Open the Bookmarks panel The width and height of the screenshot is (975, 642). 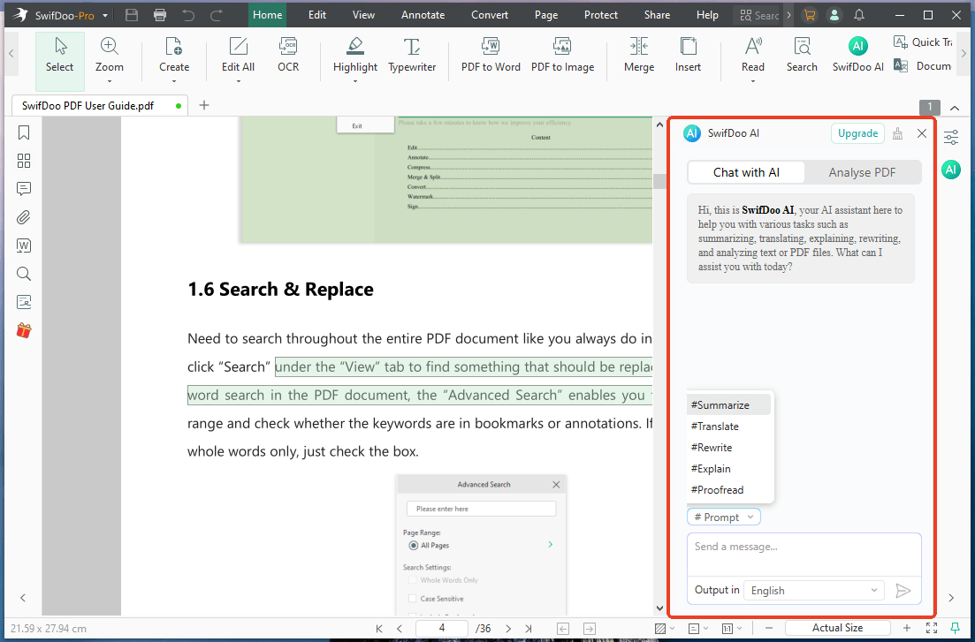(x=24, y=132)
